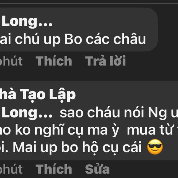Click Sửa to edit the Tạo Lập comment

click(97, 169)
